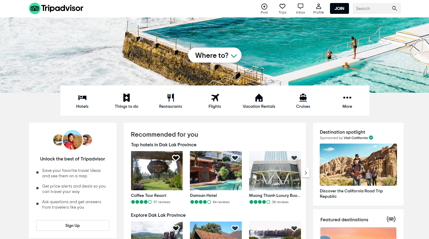This screenshot has height=239, width=429.
Task: Select the Flights airplane icon
Action: [215, 98]
